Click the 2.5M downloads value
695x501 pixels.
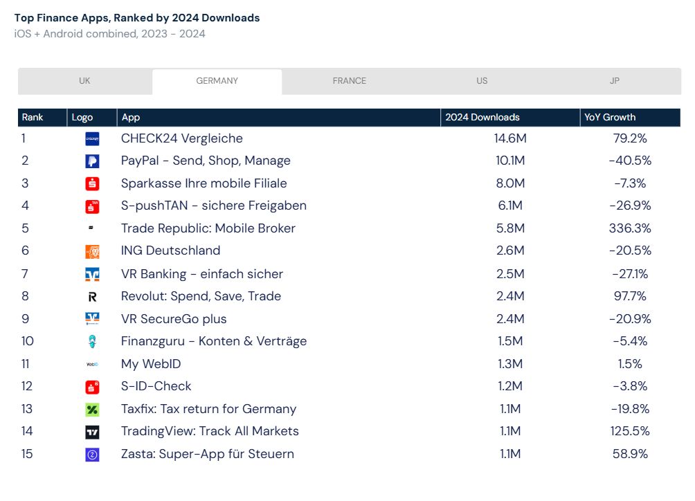tap(510, 274)
